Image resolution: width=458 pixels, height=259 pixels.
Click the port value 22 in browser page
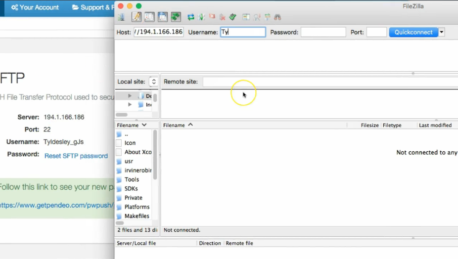point(47,129)
